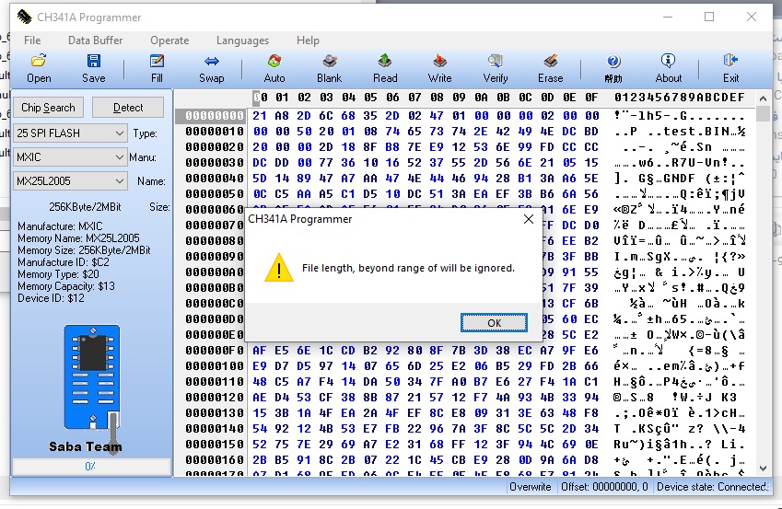782x509 pixels.
Task: Exit the program via Exit icon
Action: tap(730, 69)
